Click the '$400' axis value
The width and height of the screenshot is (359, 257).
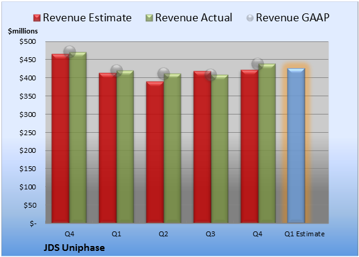coord(27,78)
